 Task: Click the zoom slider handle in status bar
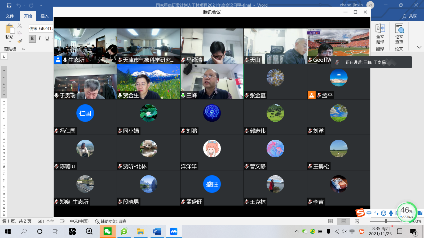pos(386,221)
